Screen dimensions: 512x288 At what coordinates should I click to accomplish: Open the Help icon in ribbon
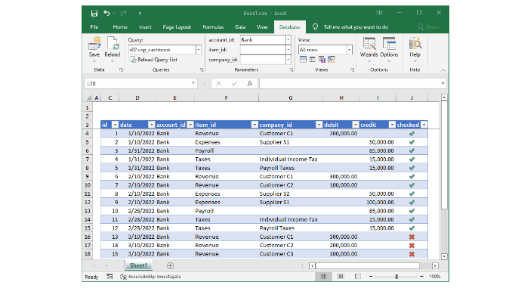(415, 48)
